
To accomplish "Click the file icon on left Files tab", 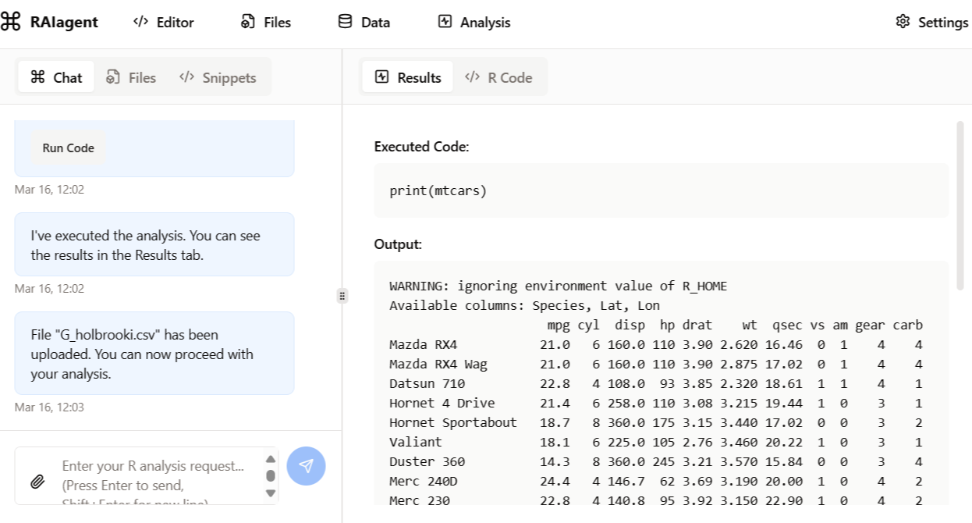I will (x=113, y=76).
